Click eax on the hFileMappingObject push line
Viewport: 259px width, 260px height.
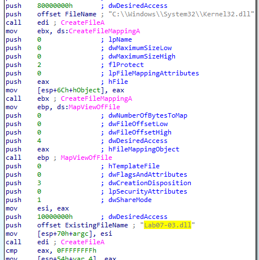pyautogui.click(x=43, y=149)
